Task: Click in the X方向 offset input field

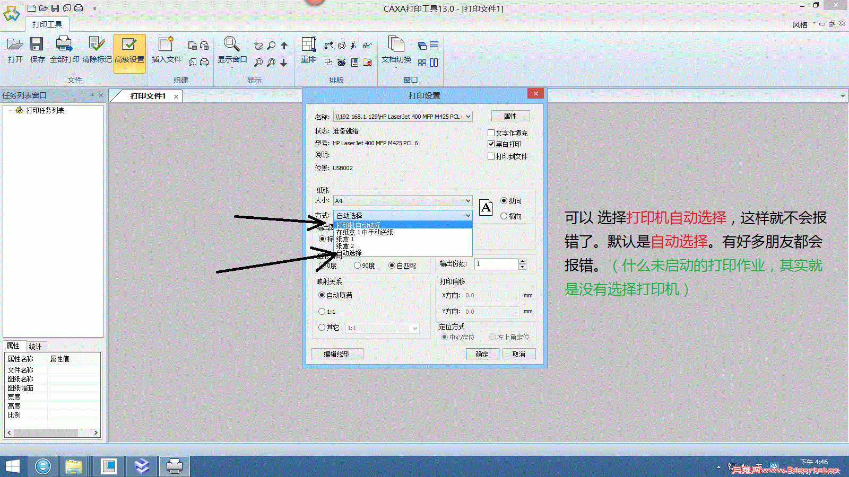Action: tap(491, 296)
